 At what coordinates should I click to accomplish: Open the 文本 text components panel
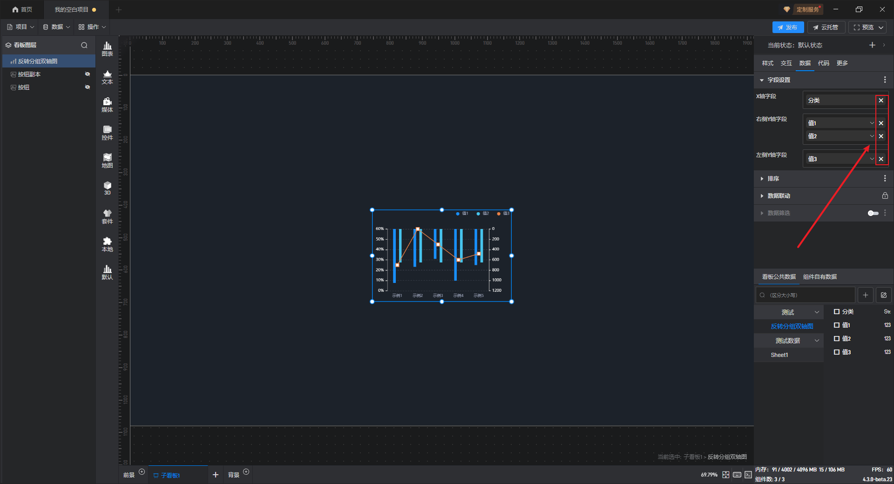click(x=107, y=77)
